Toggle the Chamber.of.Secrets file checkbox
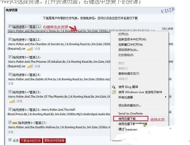The height and width of the screenshot is (145, 190). pos(10,39)
